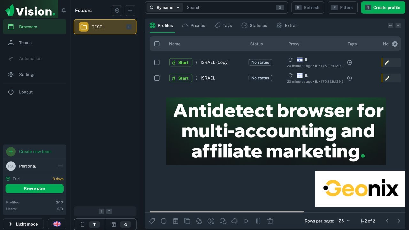Screen dimensions: 409x230
Task: Edit note for ISRAEL (Copy) profile
Action: (x=387, y=63)
